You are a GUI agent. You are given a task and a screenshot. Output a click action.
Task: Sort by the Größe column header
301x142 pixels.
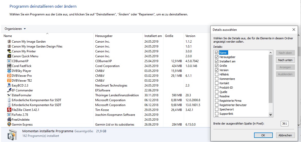tap(174, 36)
